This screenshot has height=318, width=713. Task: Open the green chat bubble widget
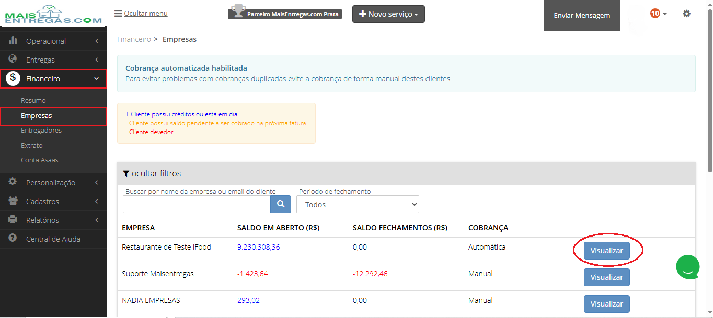coord(688,267)
